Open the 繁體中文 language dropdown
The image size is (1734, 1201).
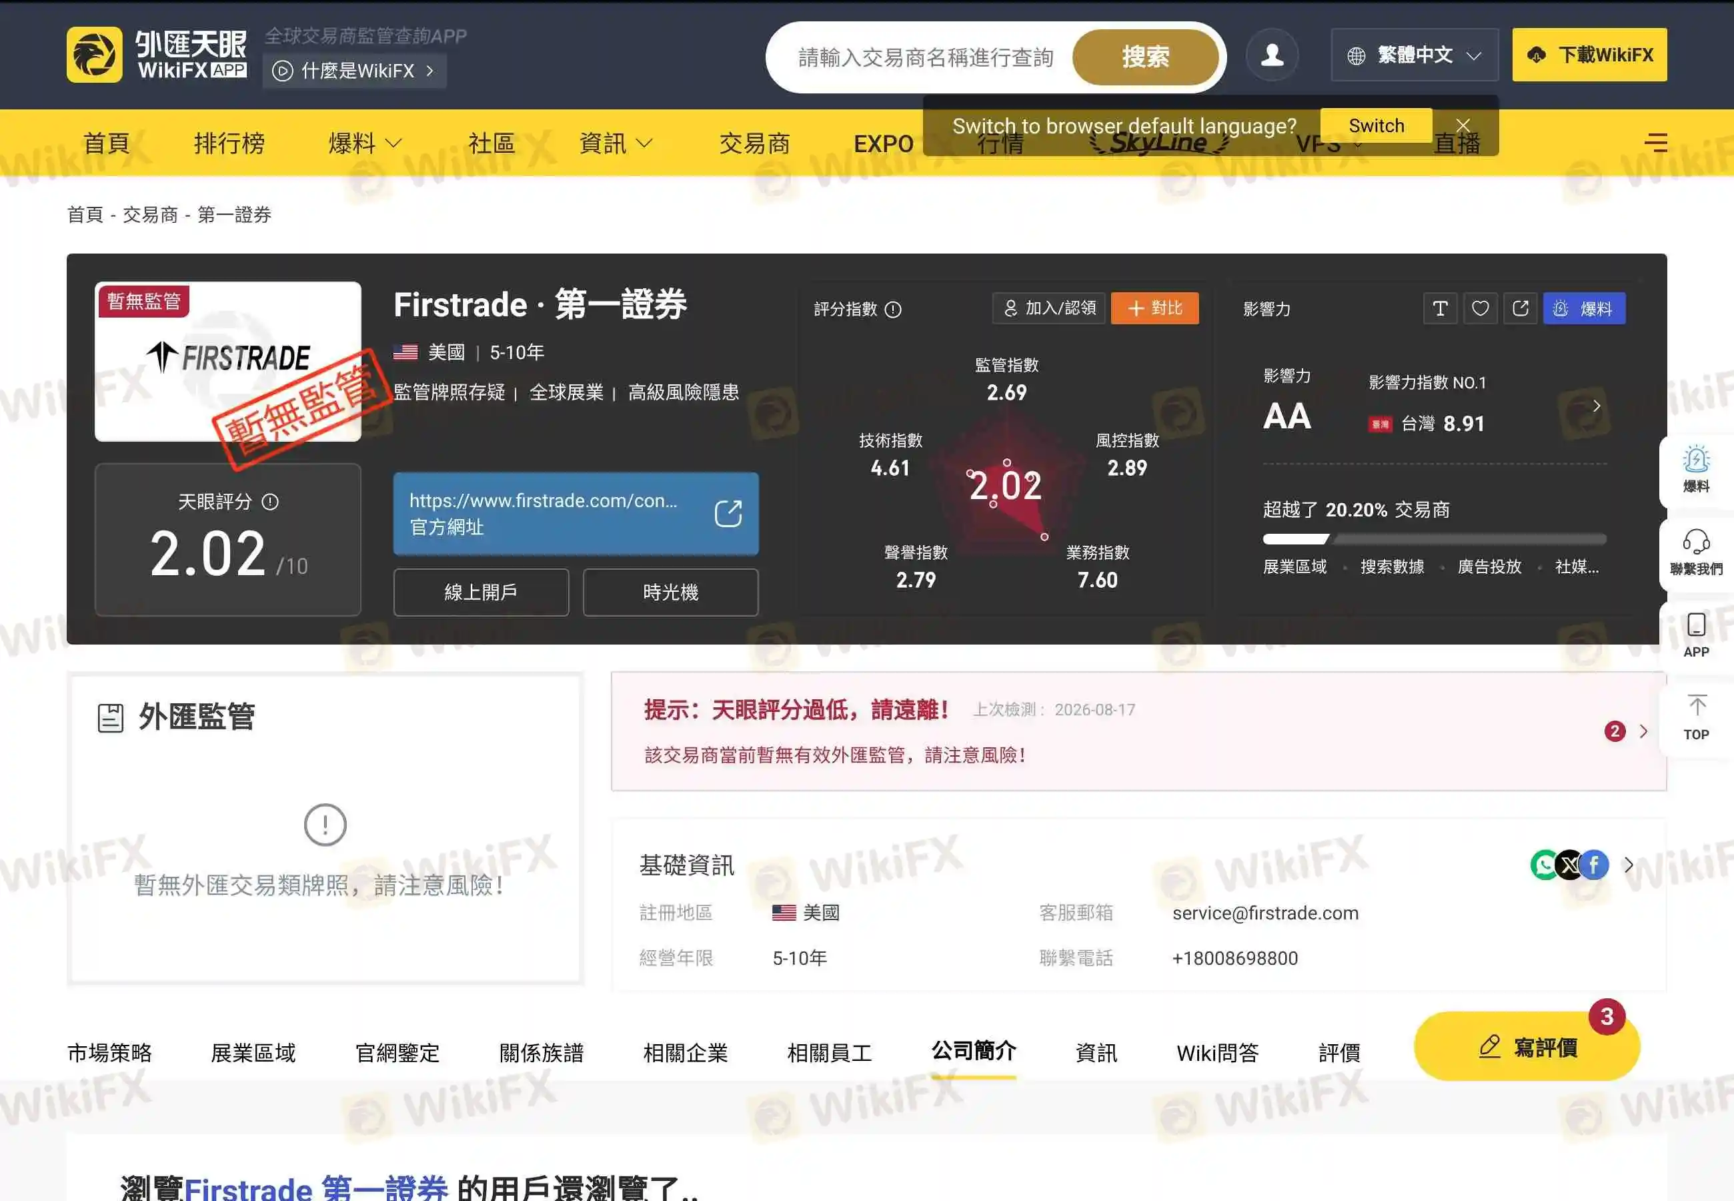pos(1415,55)
